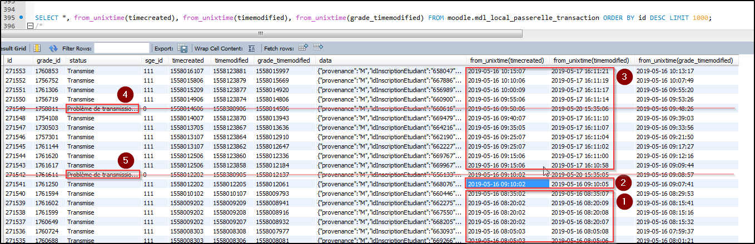Viewport: 755px width, 244px height.
Task: Sort by the id column header
Action: (x=9, y=60)
